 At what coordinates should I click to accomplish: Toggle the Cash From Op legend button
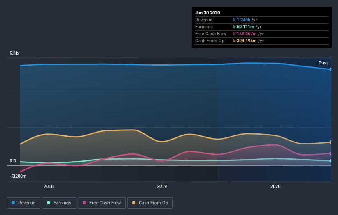150,203
